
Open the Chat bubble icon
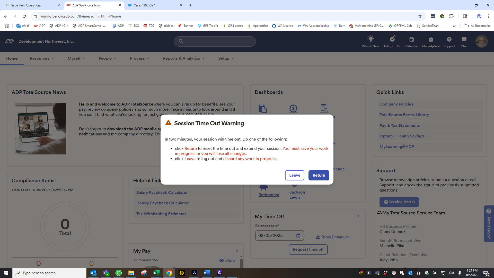coord(464,41)
